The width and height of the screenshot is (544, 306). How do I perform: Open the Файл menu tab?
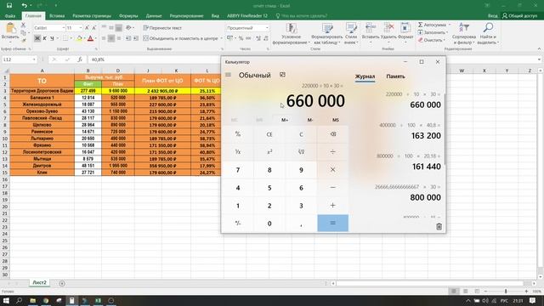pyautogui.click(x=10, y=16)
